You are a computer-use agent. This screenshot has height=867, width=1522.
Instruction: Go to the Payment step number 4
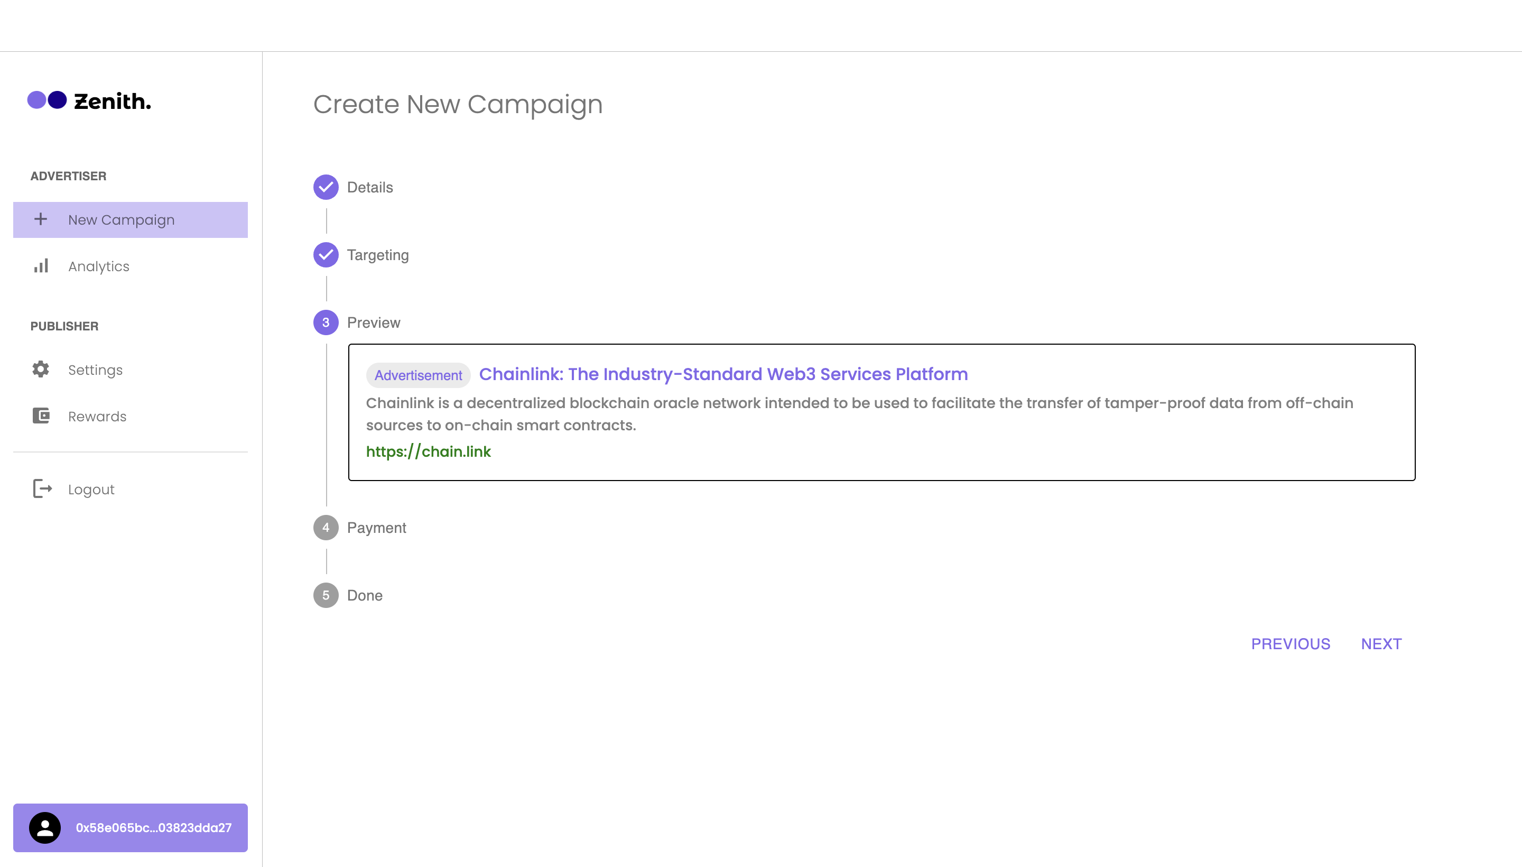[326, 528]
